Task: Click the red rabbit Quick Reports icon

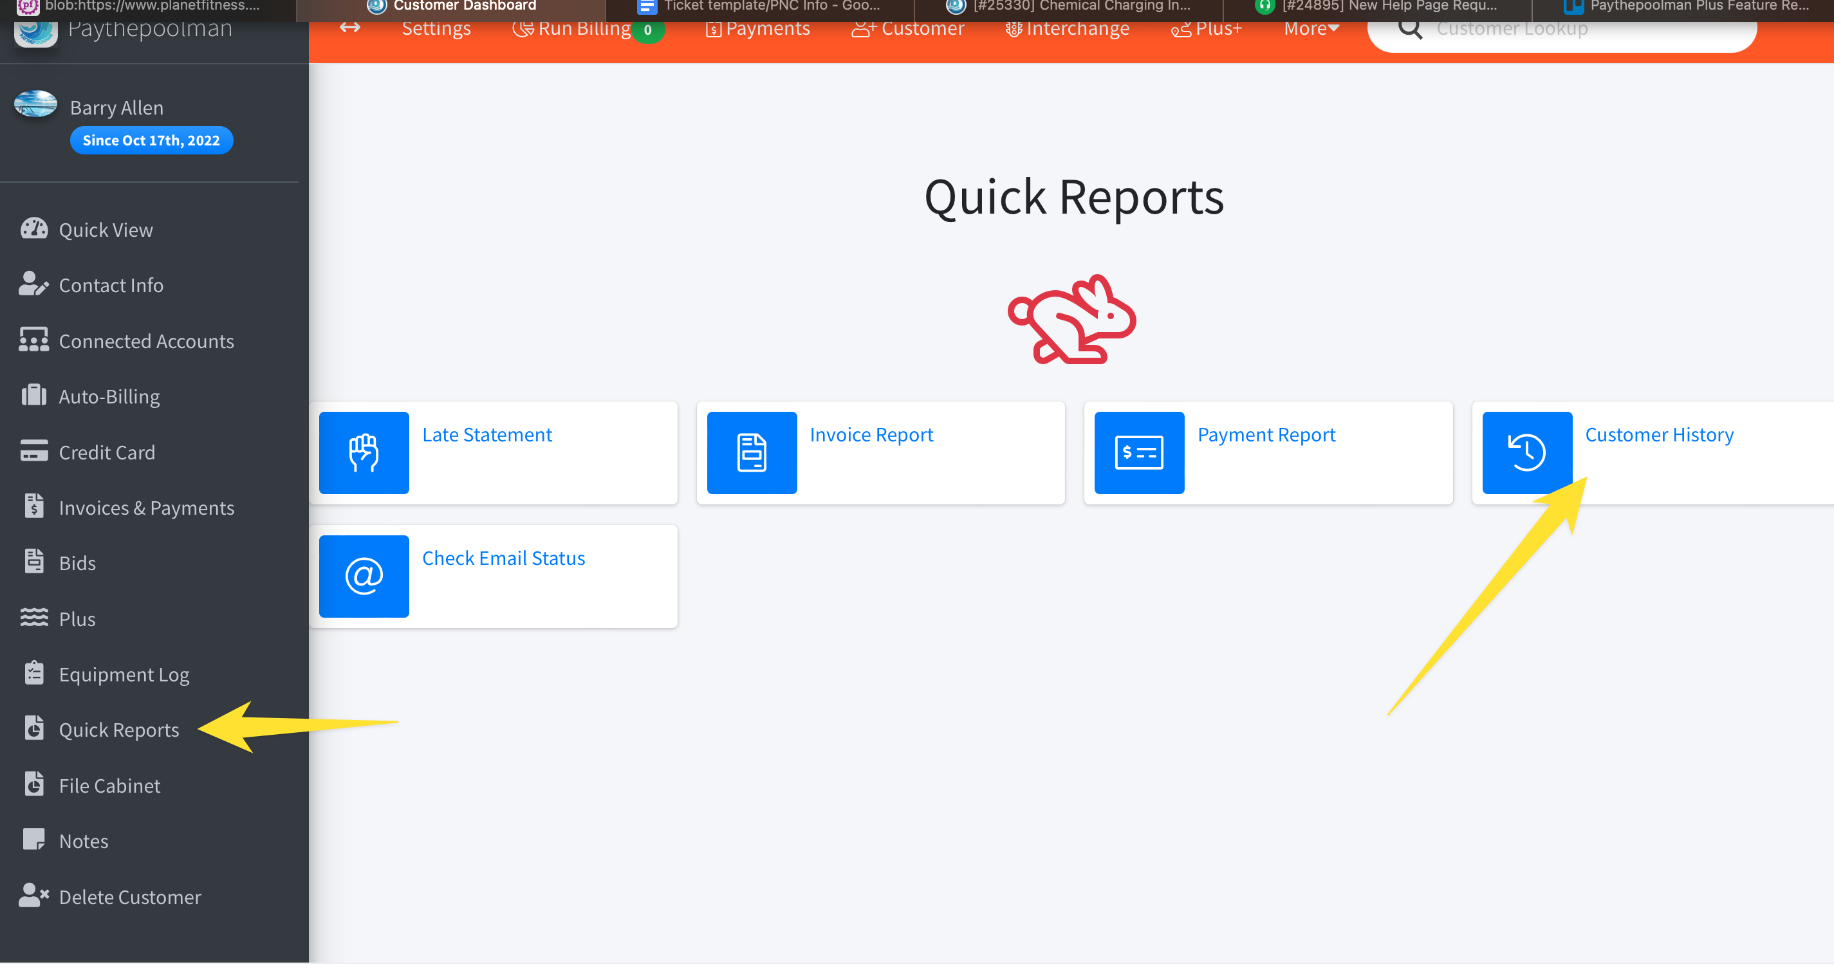Action: click(1072, 319)
